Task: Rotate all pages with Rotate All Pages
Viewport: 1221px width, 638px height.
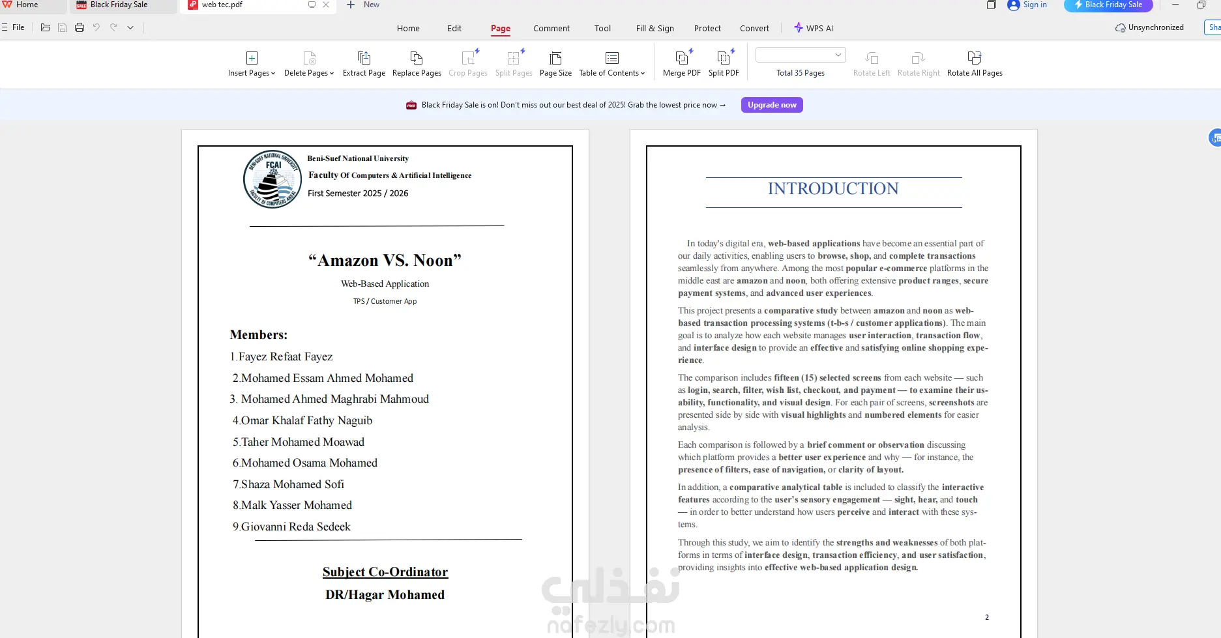Action: tap(975, 64)
